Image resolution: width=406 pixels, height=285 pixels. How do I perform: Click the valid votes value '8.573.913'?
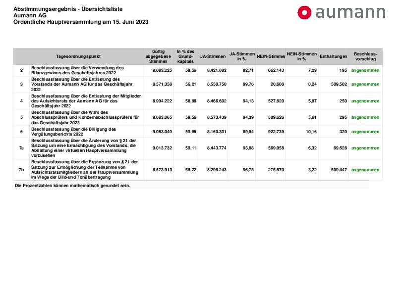pos(162,170)
